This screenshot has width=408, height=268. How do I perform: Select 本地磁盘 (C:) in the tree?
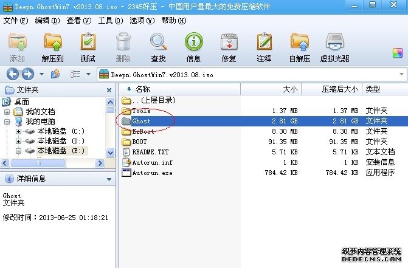point(61,131)
